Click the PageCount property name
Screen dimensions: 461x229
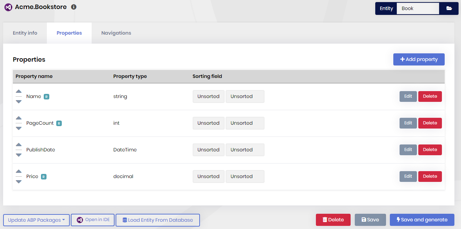point(40,123)
